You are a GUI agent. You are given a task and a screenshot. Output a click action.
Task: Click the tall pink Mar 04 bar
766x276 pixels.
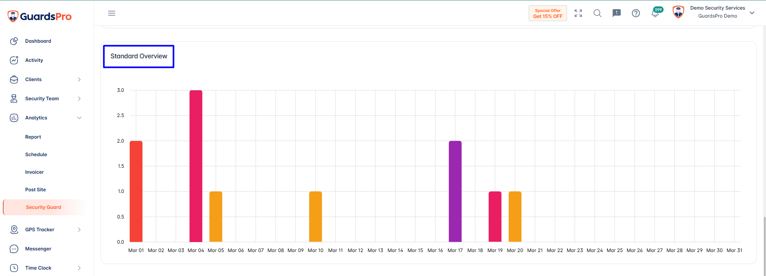click(x=196, y=166)
